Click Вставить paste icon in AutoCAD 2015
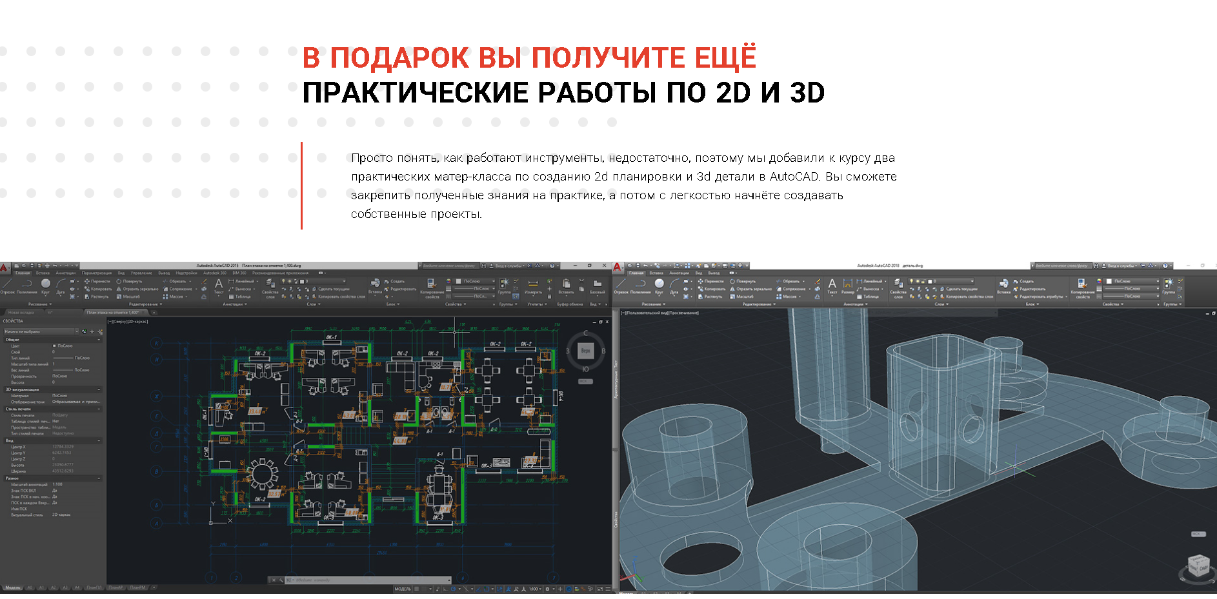 [566, 286]
